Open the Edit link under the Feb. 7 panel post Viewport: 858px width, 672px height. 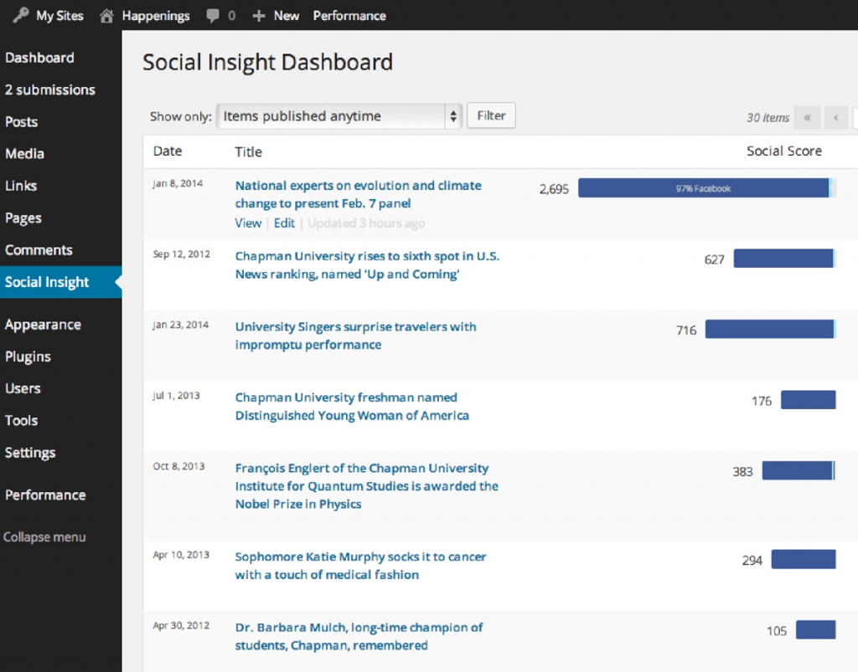(284, 223)
